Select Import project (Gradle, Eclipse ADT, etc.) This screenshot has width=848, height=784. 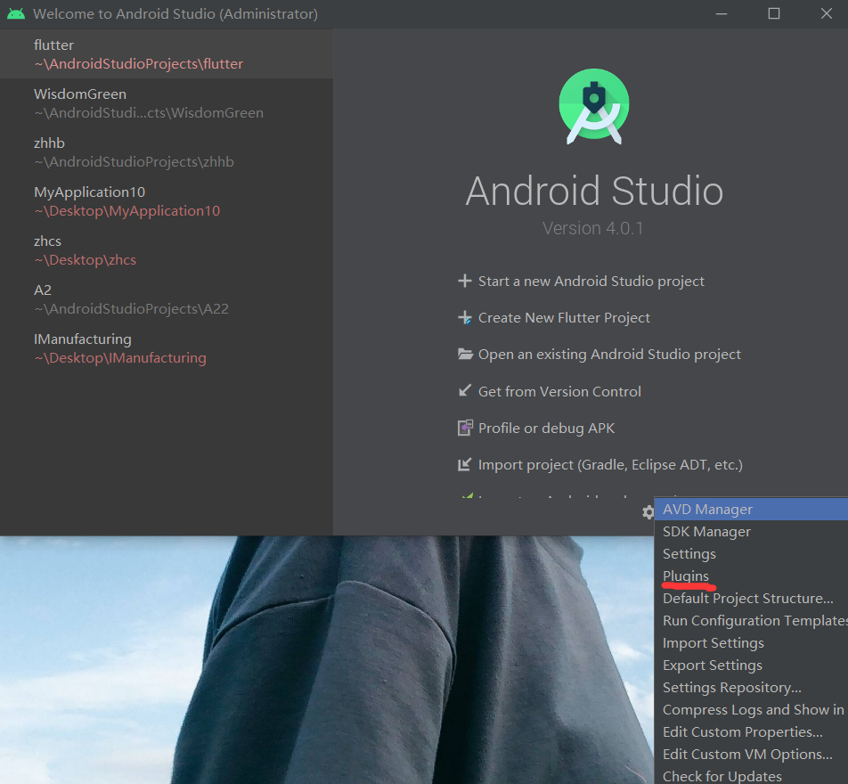610,465
